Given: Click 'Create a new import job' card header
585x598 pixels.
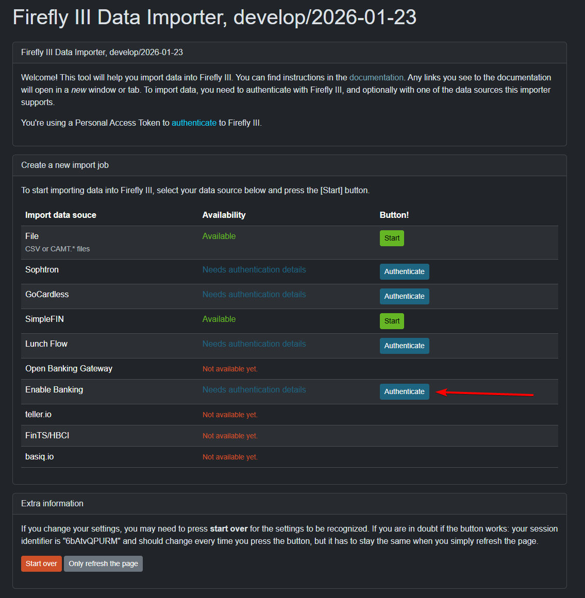Looking at the screenshot, I should click(x=290, y=165).
